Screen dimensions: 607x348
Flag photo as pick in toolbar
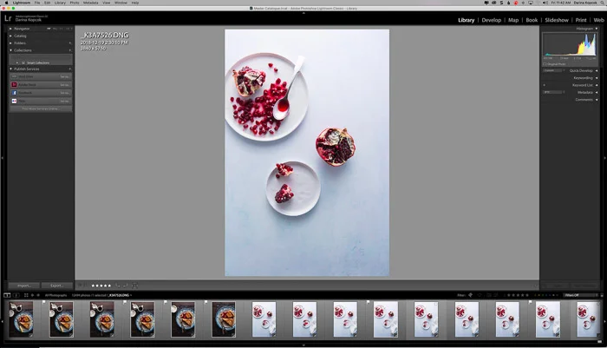[80, 286]
